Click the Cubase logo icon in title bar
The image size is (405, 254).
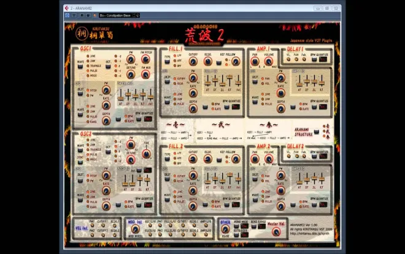pyautogui.click(x=67, y=8)
